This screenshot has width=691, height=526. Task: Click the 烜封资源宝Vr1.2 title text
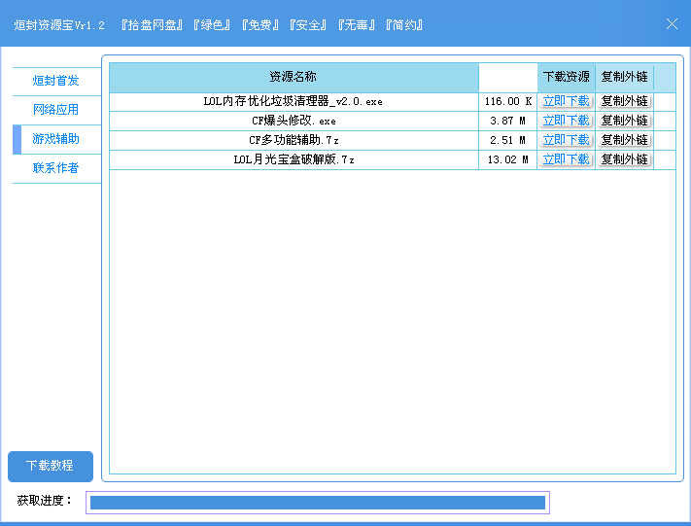point(59,25)
